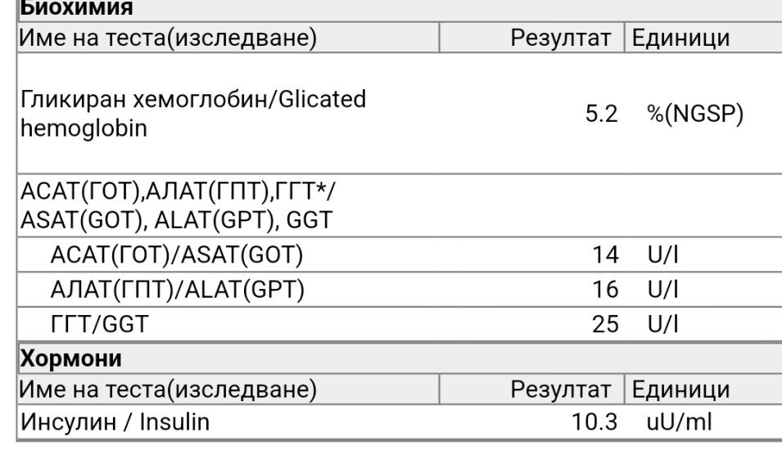Select the test name header under Биохимия
The image size is (782, 464).
pyautogui.click(x=168, y=38)
